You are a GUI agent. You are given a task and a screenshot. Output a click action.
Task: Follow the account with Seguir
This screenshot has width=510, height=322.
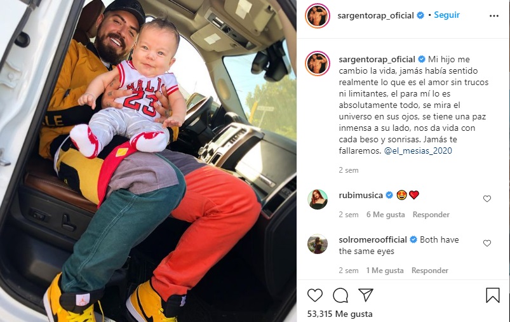(x=446, y=15)
